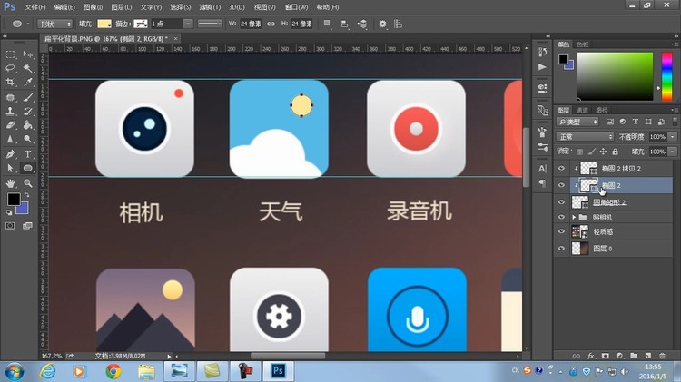
Task: Hide the 椭圆 2 layer
Action: pyautogui.click(x=561, y=185)
